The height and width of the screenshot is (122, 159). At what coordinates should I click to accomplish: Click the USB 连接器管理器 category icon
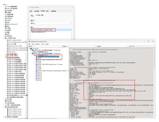6,7
